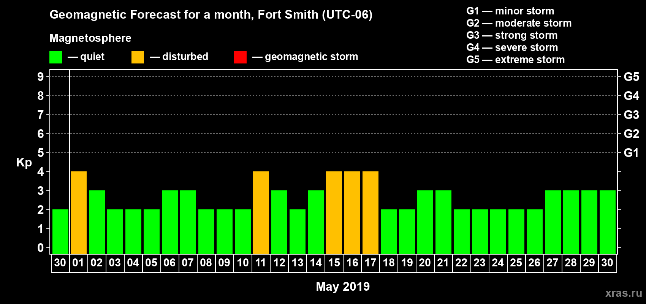
Task: Select the green bar for April 30
Action: (x=60, y=231)
